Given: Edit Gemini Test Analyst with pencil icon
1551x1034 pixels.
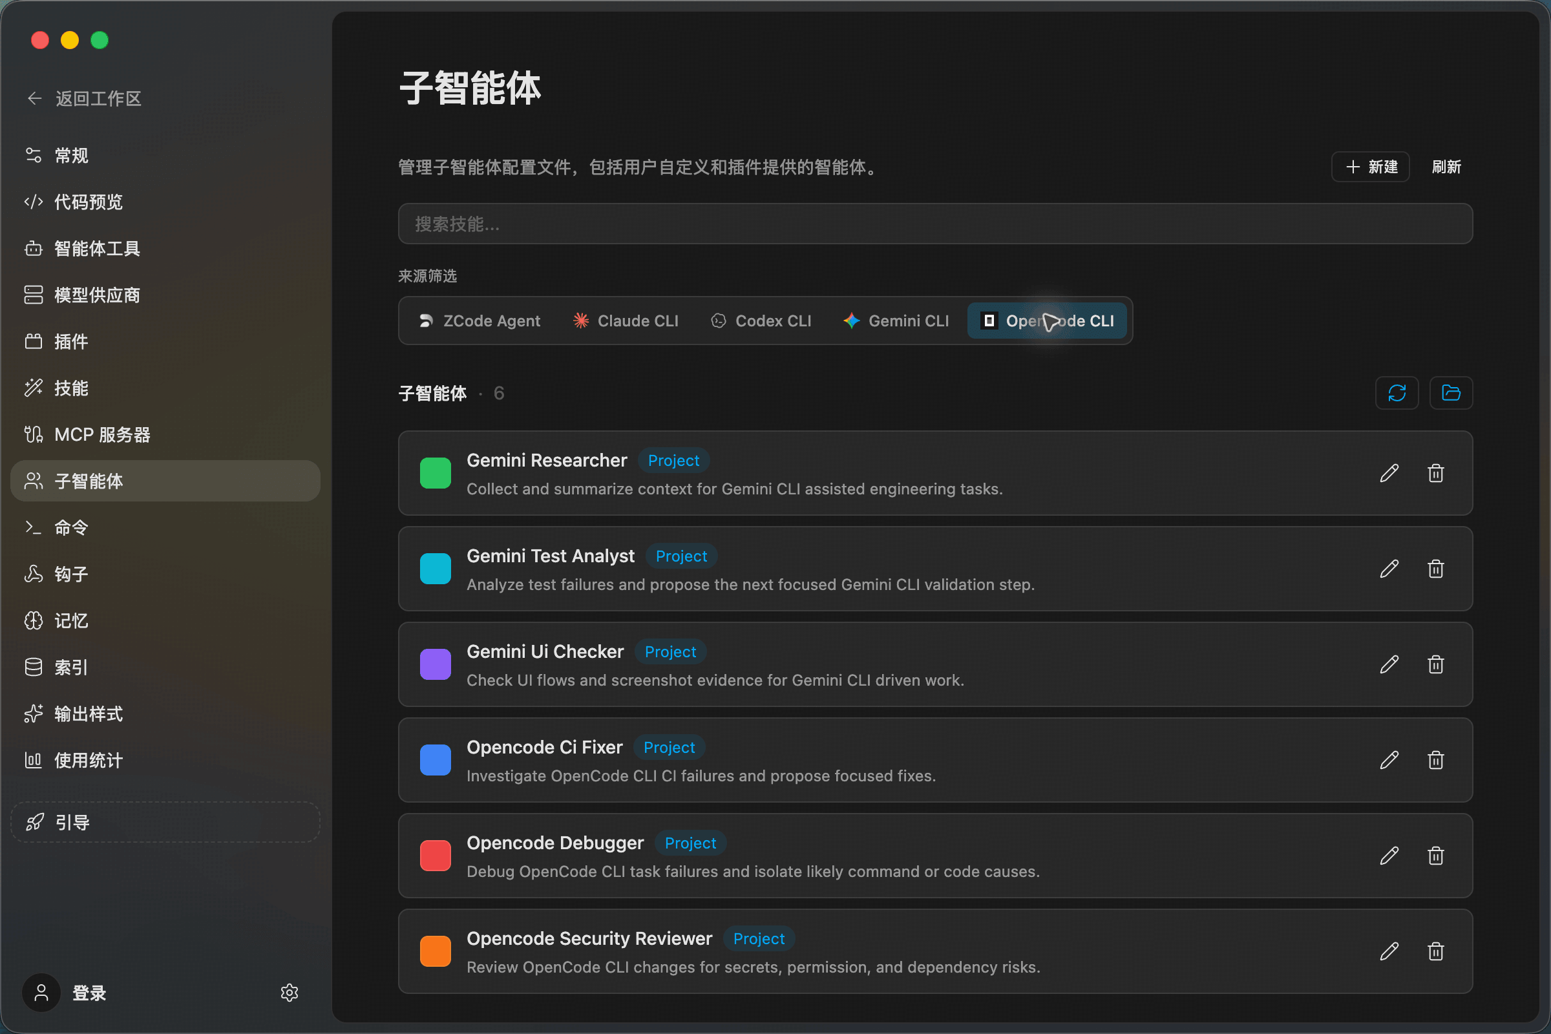Looking at the screenshot, I should coord(1389,569).
